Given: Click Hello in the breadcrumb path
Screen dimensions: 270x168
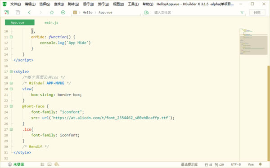Looking at the screenshot, I should [87, 13].
